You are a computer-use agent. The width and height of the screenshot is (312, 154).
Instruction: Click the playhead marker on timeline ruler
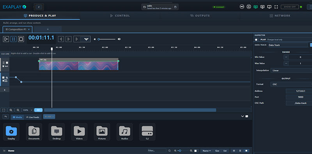(x=52, y=49)
